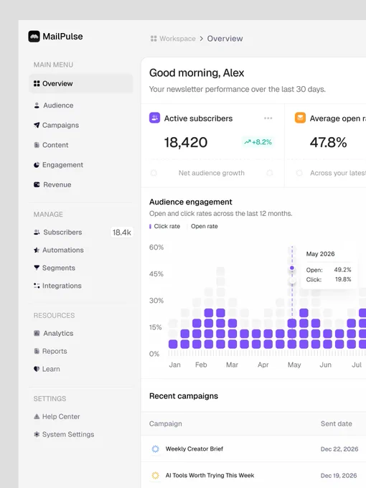Click the +8.2% growth badge
This screenshot has width=366, height=488.
click(x=258, y=142)
